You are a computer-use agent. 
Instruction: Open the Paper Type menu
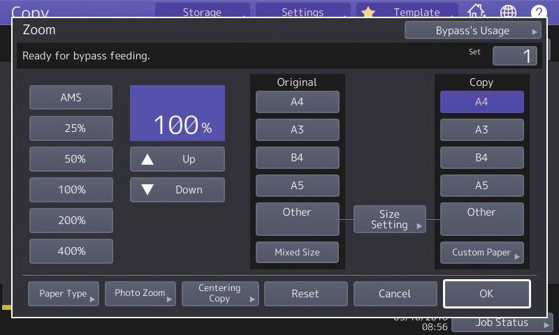pos(64,294)
